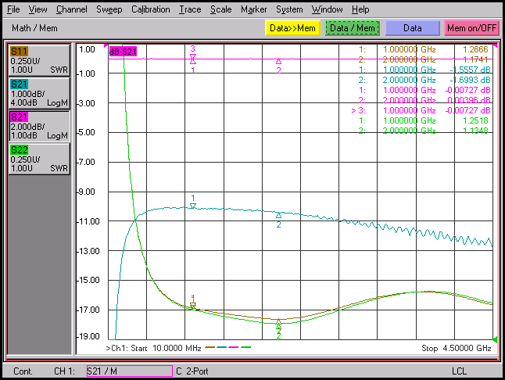505x380 pixels.
Task: Open the Trace menu
Action: (x=190, y=9)
